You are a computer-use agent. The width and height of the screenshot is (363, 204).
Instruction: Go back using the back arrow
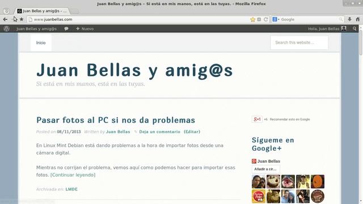click(x=5, y=19)
